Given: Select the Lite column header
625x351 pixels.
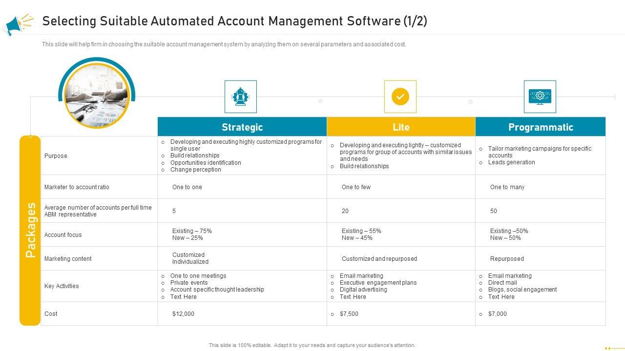Looking at the screenshot, I should 401,127.
